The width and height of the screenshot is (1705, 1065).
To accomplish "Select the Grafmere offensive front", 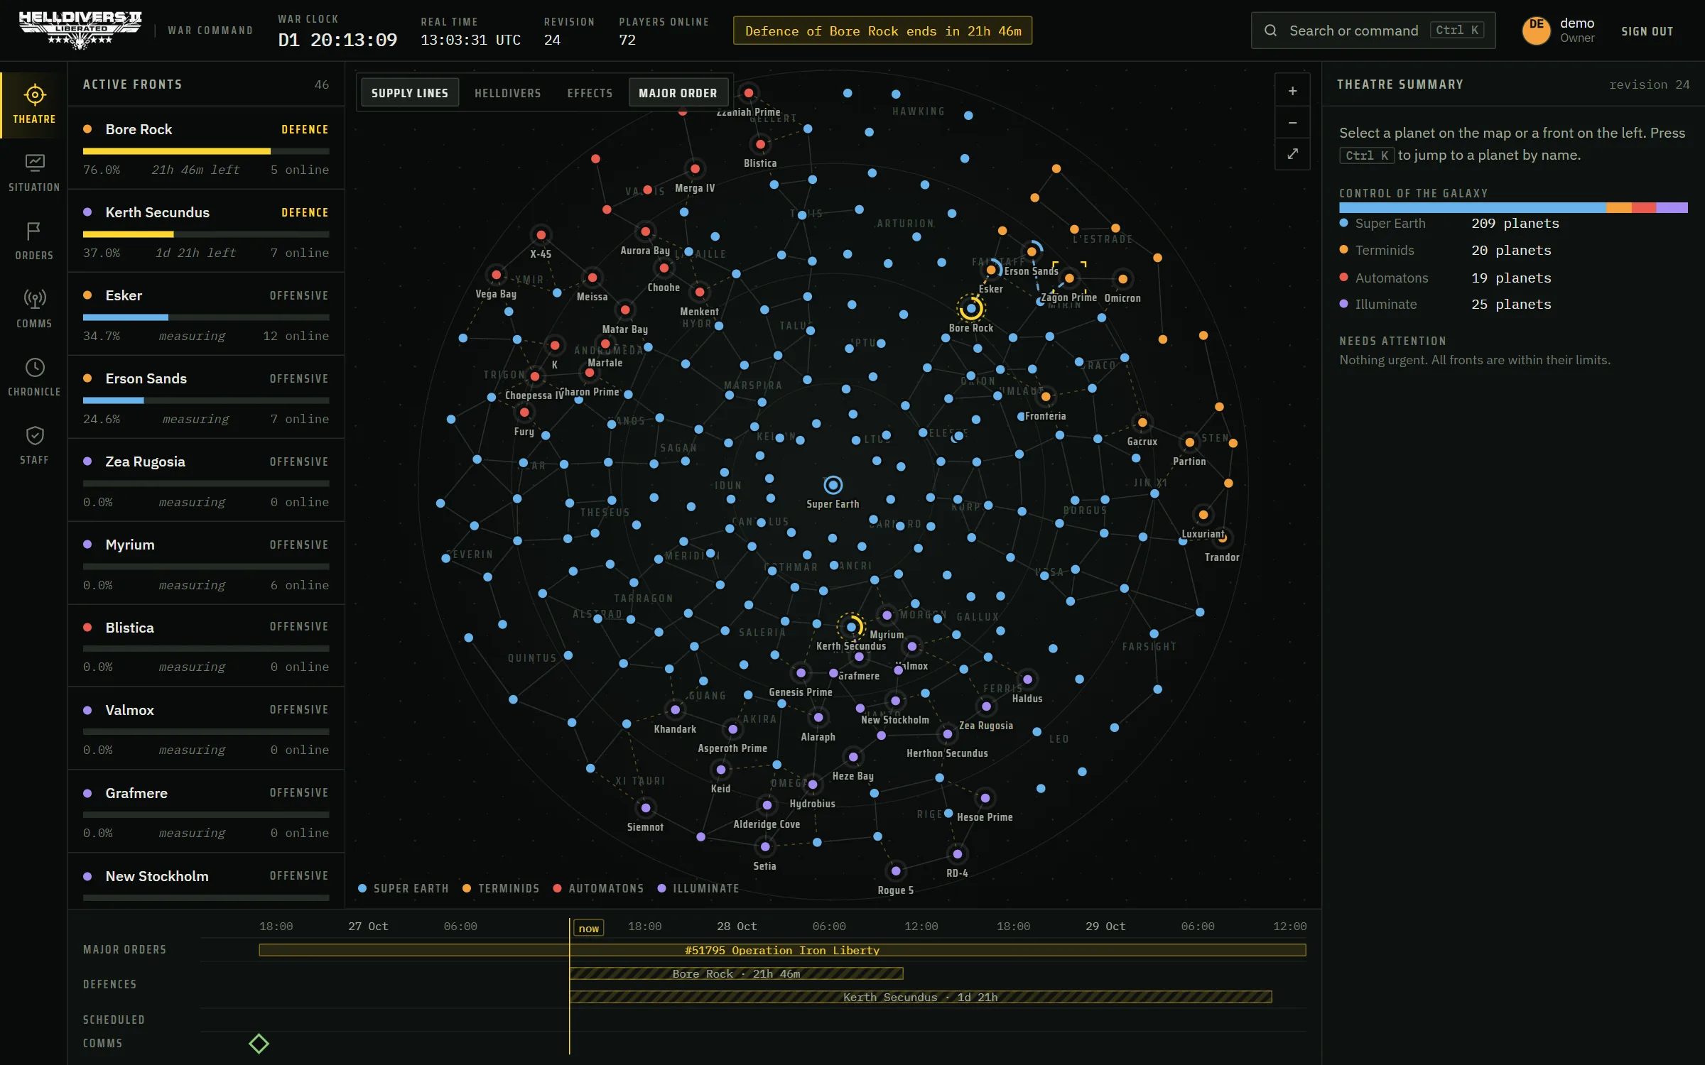I will click(x=206, y=812).
